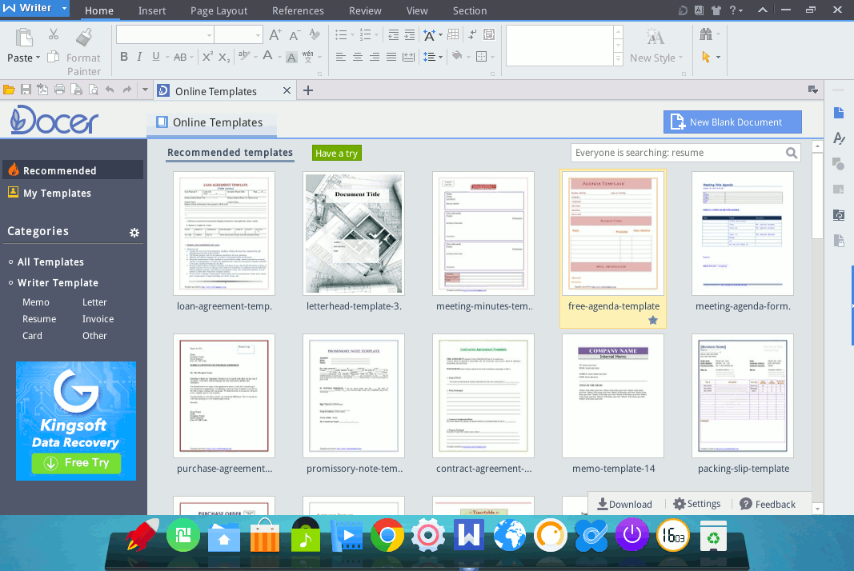
Task: Switch to the Page Layout ribbon tab
Action: coord(219,10)
